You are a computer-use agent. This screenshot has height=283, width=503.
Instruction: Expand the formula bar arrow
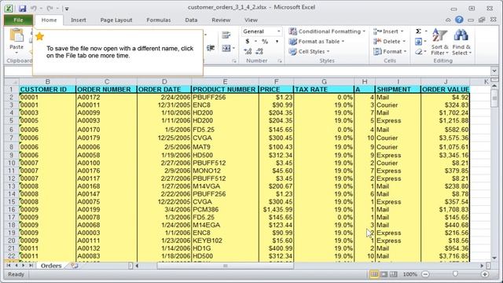[494, 71]
